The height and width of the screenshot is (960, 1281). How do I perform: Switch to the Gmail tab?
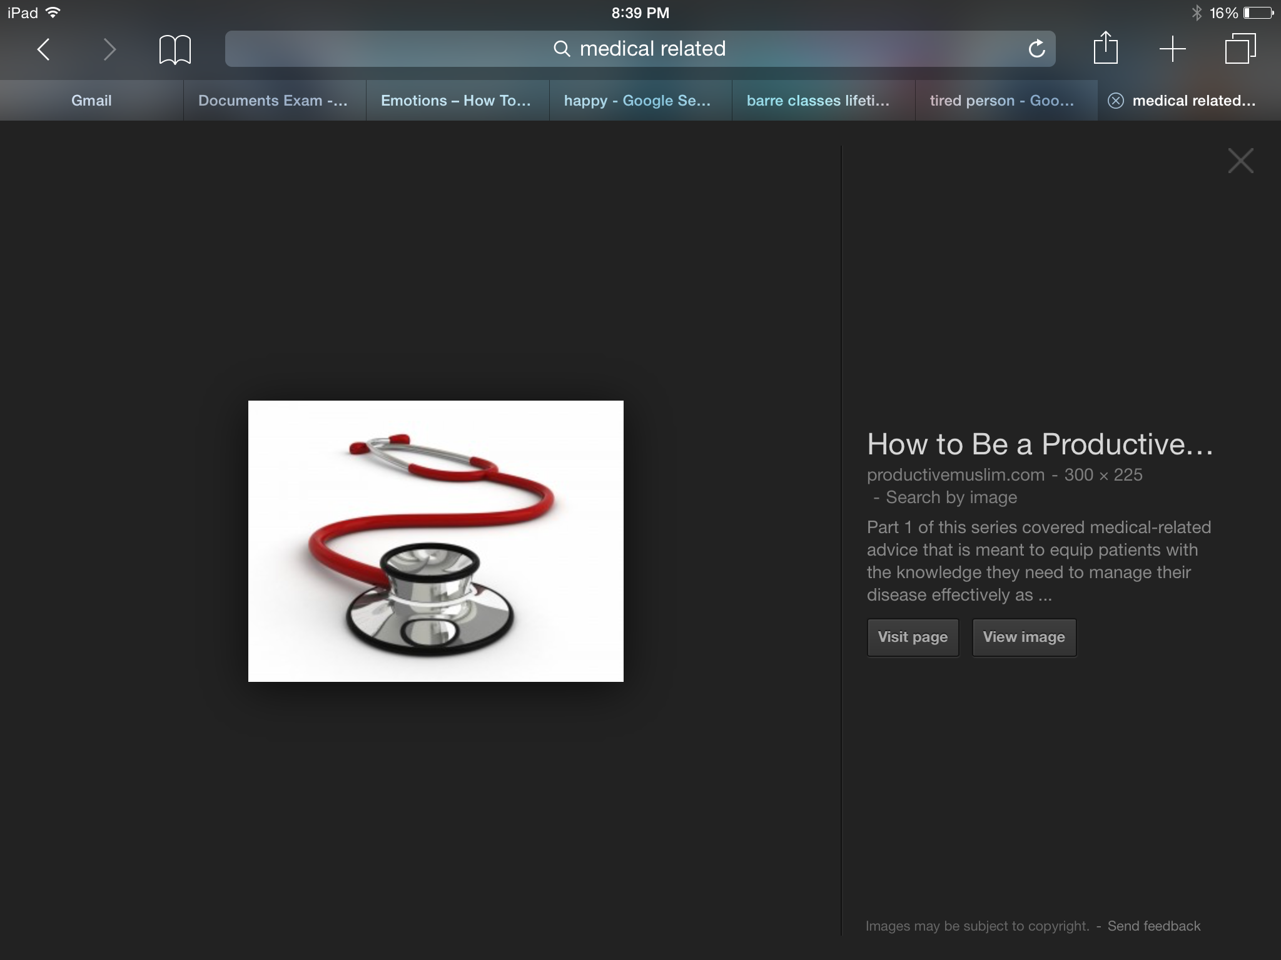coord(91,101)
